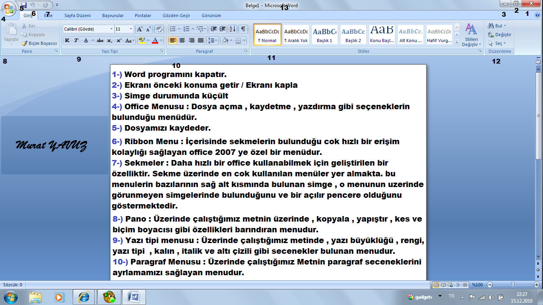
Task: Toggle strikethrough formatting
Action: (x=100, y=41)
